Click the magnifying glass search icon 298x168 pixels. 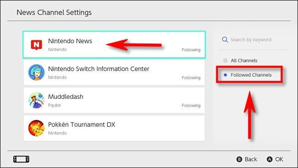[225, 40]
